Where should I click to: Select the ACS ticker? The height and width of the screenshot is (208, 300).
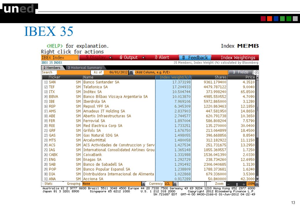52,145
